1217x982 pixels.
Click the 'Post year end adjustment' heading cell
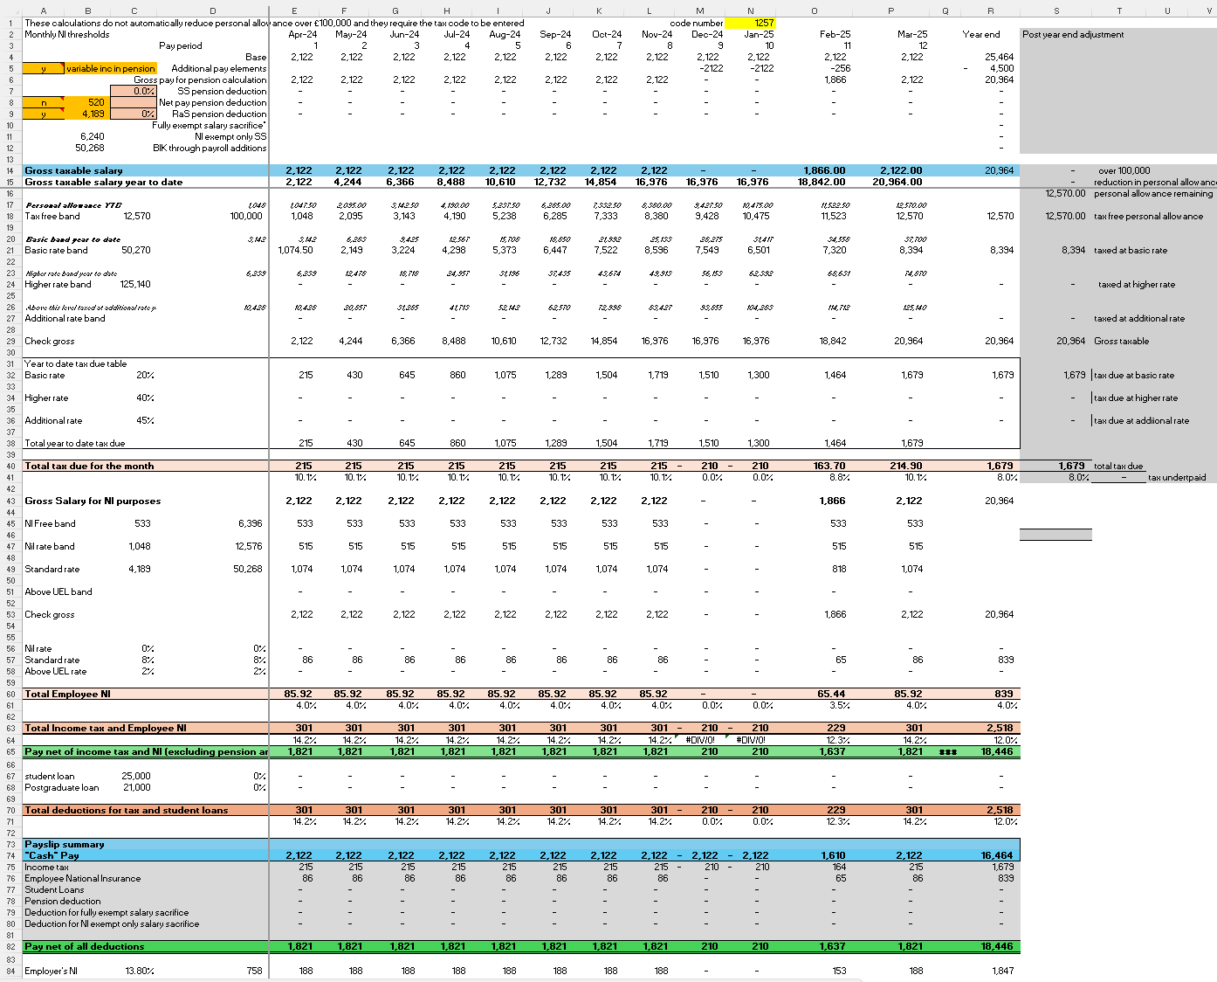1073,34
